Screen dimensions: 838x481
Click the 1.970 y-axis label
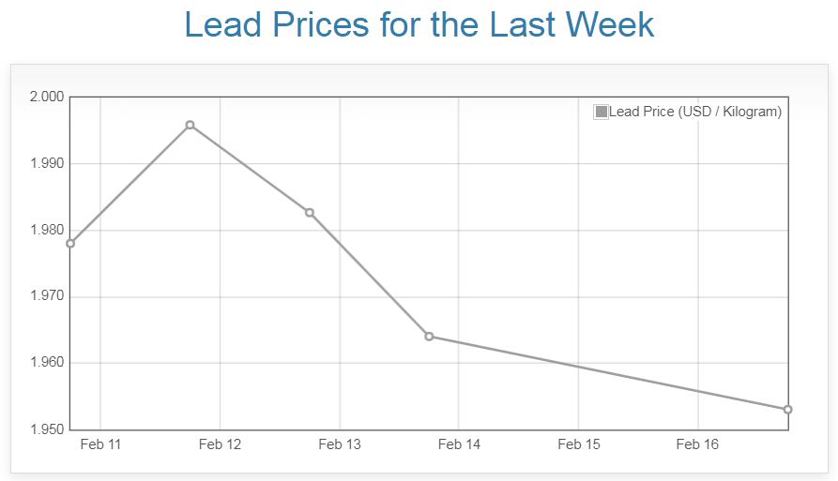[x=47, y=296]
